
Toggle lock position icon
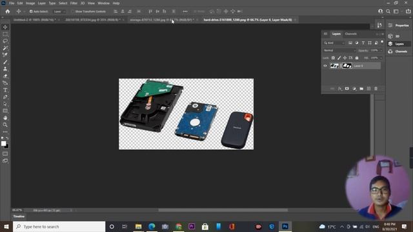pyautogui.click(x=345, y=58)
